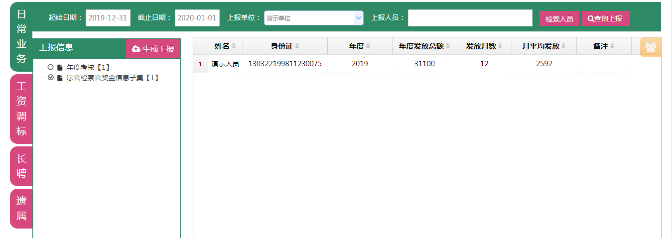Click the 2592 monthly average cell
Screen dimensions: 672x238
(x=544, y=64)
